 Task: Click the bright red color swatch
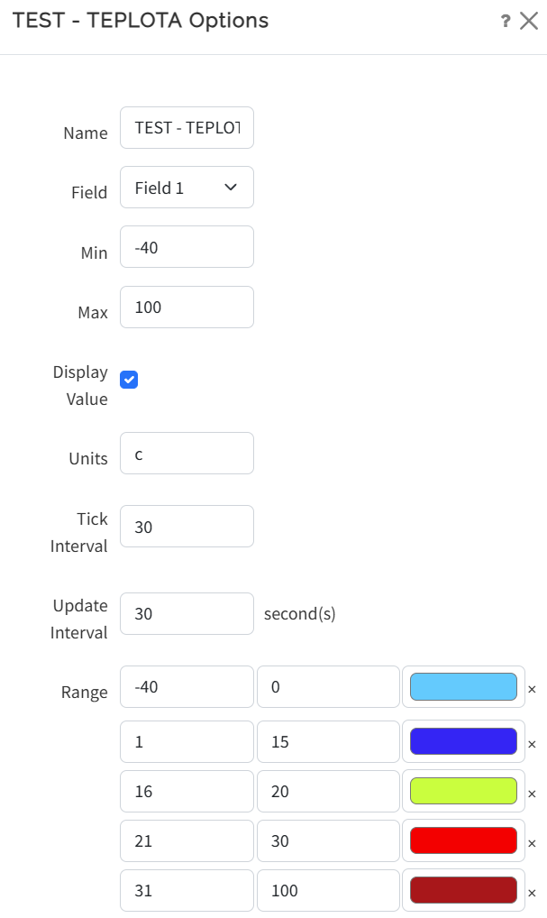click(463, 840)
